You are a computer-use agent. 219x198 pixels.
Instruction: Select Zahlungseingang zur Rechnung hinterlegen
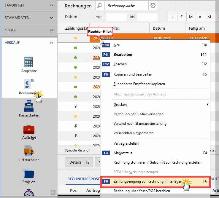(155, 181)
